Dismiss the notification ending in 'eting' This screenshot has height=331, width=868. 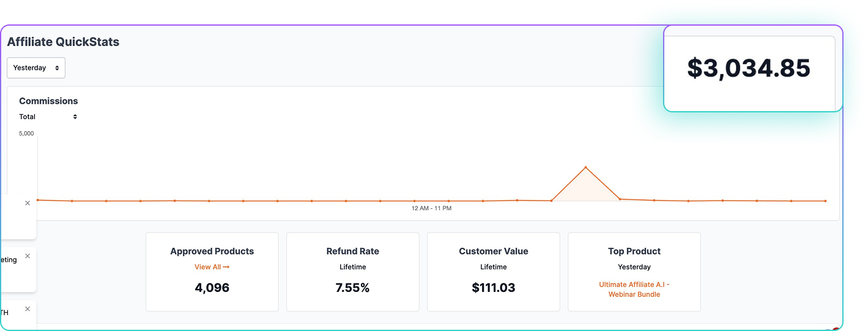pyautogui.click(x=28, y=256)
